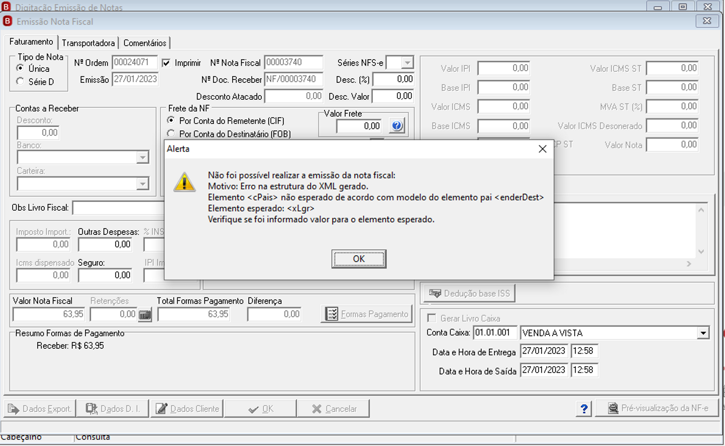Expand the VENDA A VISTA dropdown
This screenshot has height=446, width=725.
click(703, 333)
